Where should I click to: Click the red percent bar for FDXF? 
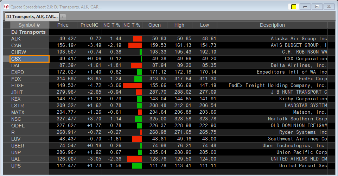132,86
